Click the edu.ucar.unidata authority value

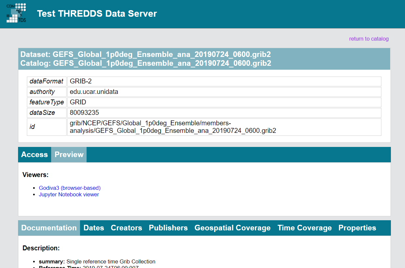tap(94, 92)
